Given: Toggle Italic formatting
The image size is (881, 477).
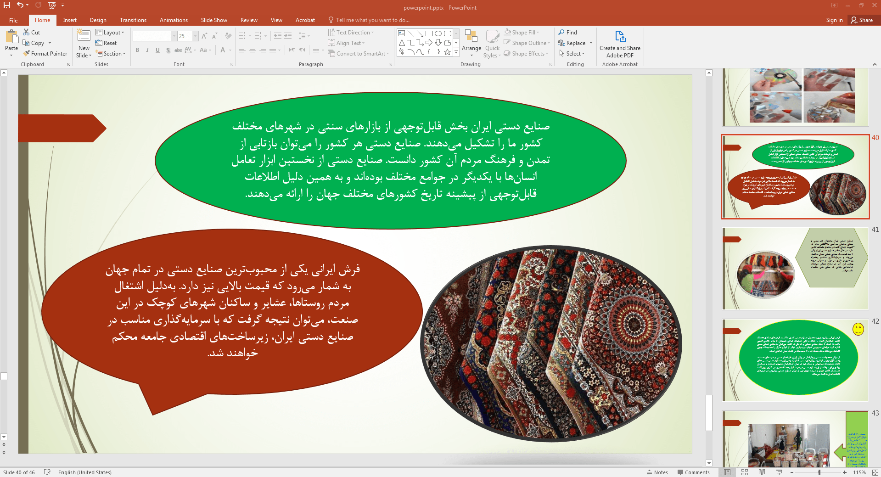Looking at the screenshot, I should pos(147,50).
